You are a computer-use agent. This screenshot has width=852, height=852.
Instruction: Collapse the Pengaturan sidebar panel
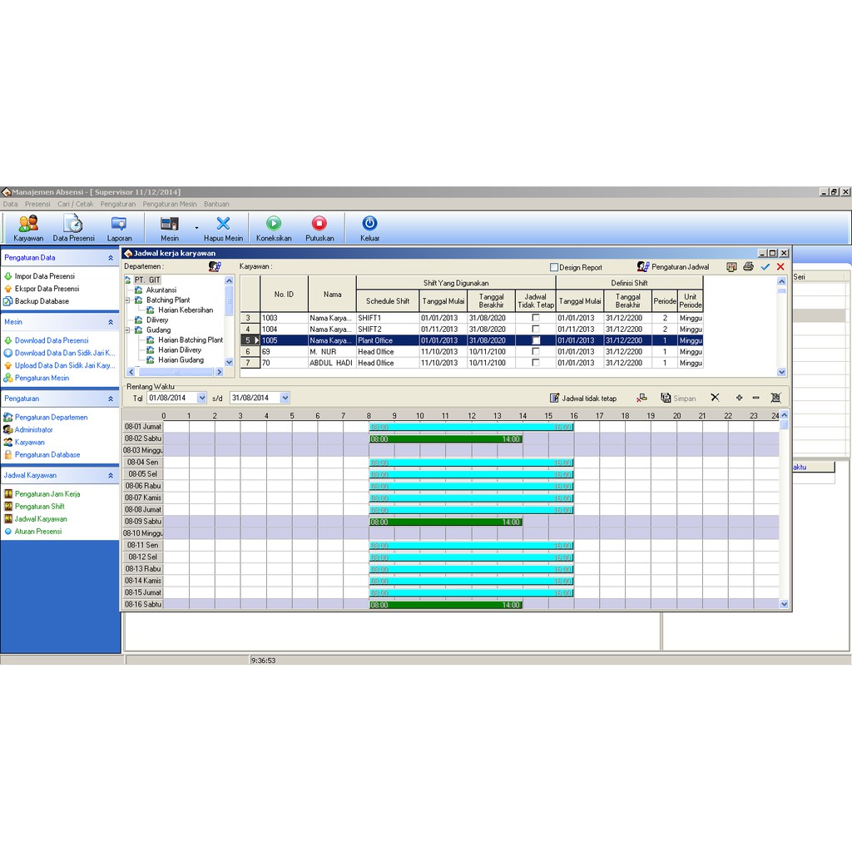click(111, 399)
